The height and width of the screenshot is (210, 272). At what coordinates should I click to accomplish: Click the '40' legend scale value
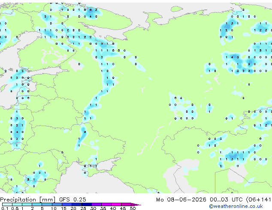[x=113, y=208]
